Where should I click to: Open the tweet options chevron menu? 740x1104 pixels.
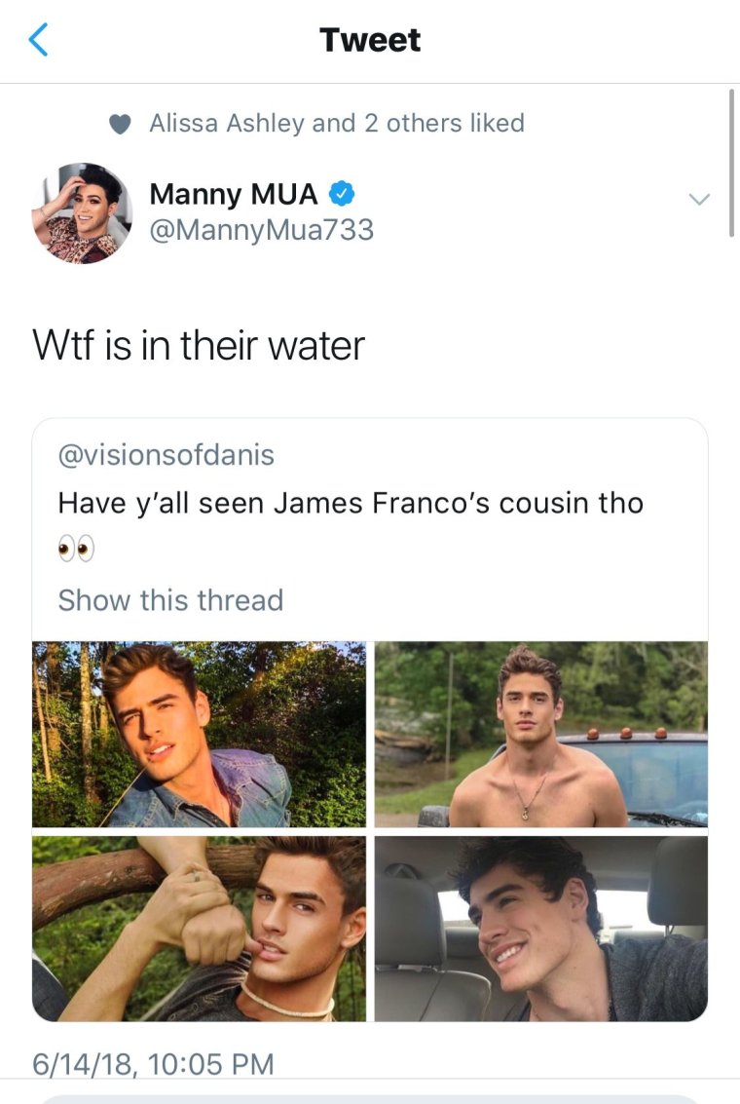(698, 199)
